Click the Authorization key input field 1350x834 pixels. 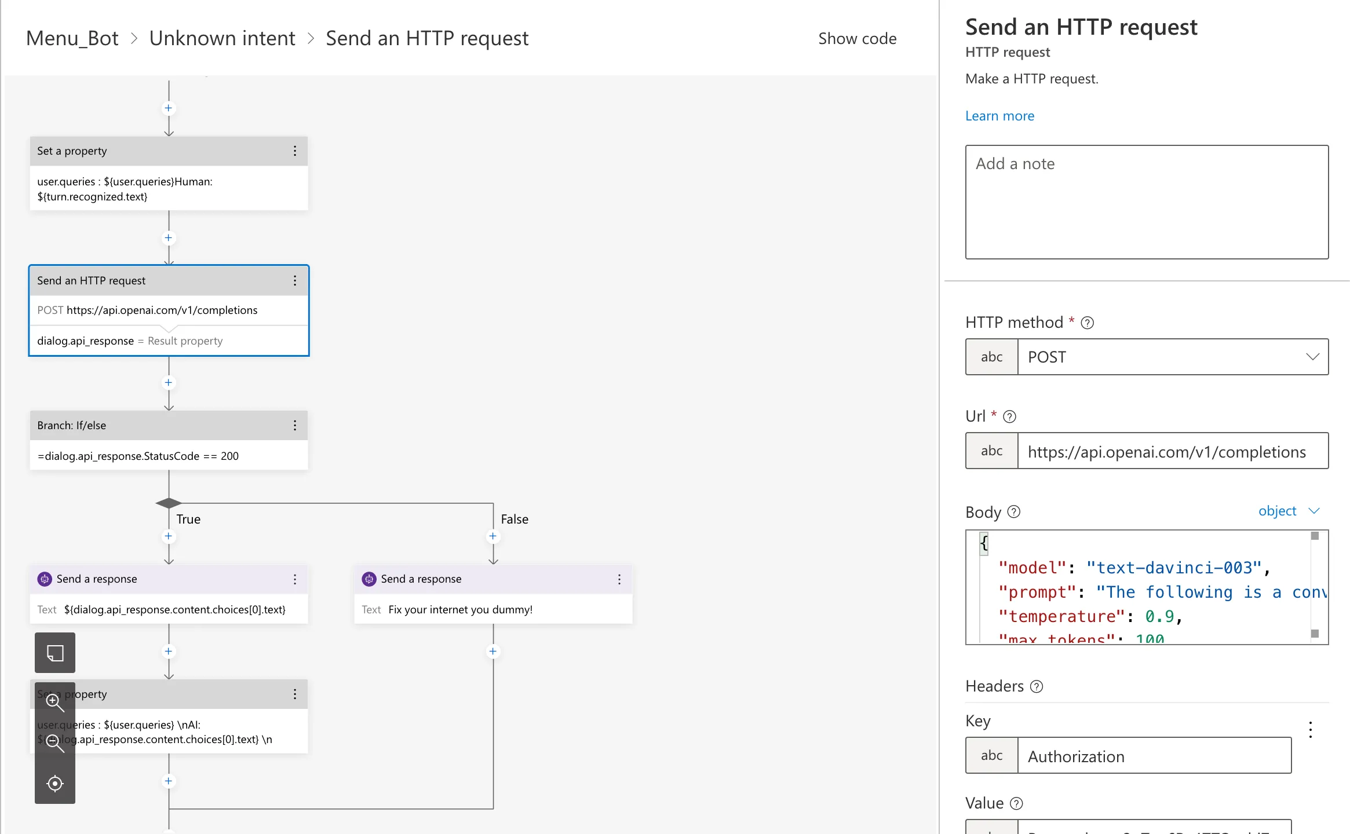pyautogui.click(x=1154, y=756)
